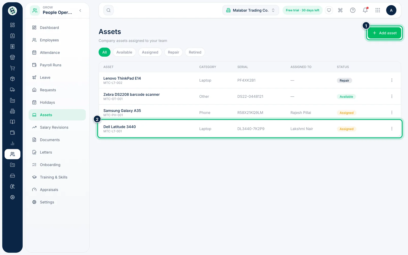The image size is (408, 255).
Task: Click the Lakshmi Nair assigned-to cell
Action: click(x=302, y=129)
